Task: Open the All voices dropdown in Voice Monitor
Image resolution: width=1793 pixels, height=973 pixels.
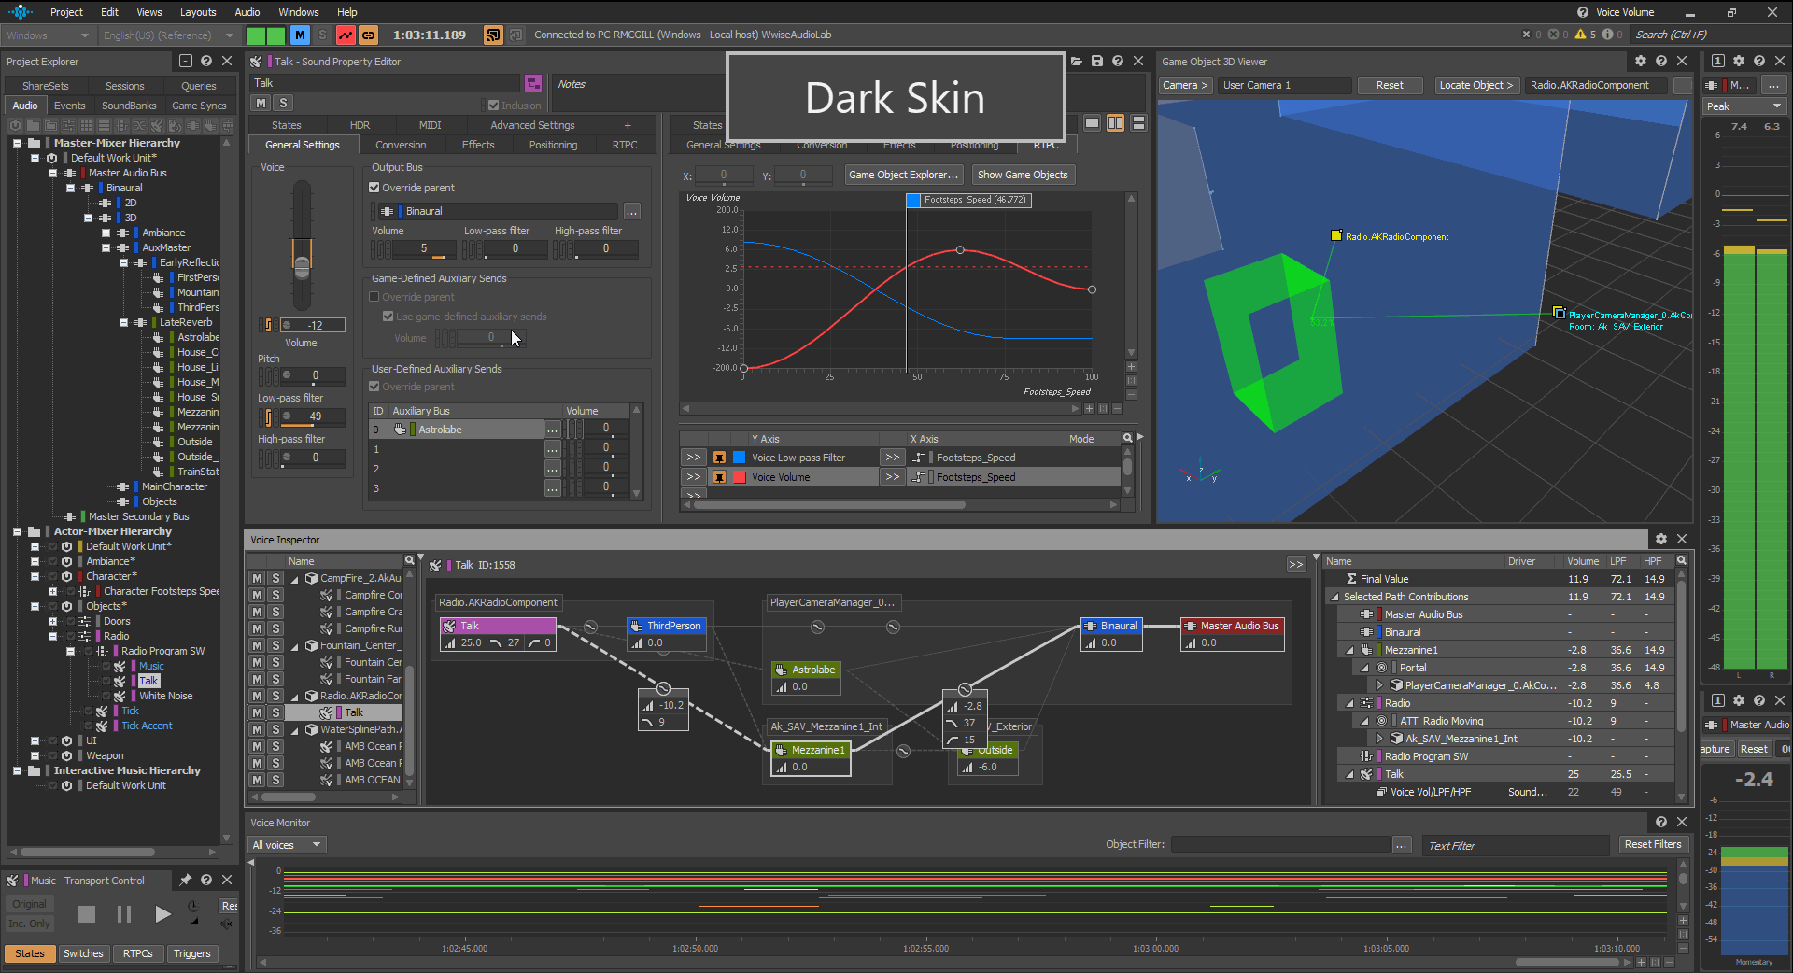Action: (287, 844)
